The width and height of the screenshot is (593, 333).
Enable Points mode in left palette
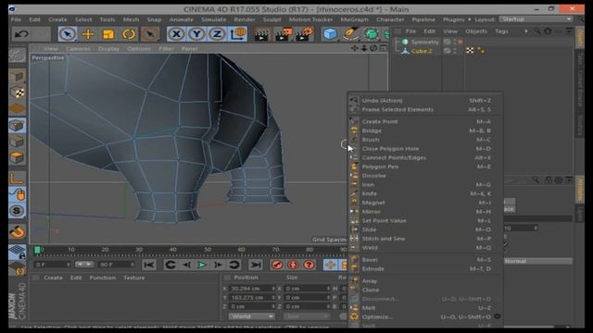[x=17, y=126]
